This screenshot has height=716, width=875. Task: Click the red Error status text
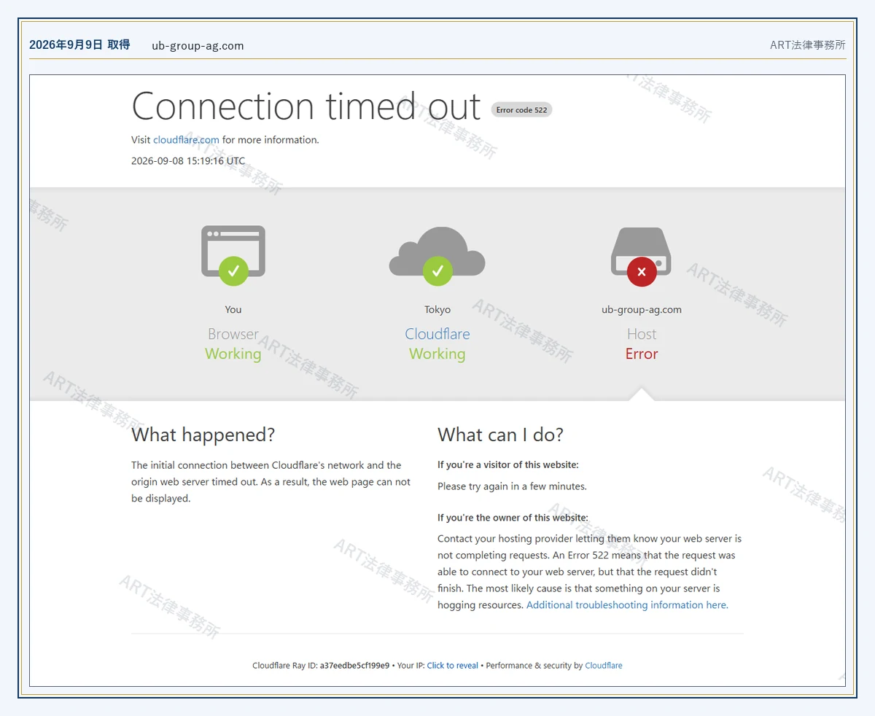[x=642, y=354]
